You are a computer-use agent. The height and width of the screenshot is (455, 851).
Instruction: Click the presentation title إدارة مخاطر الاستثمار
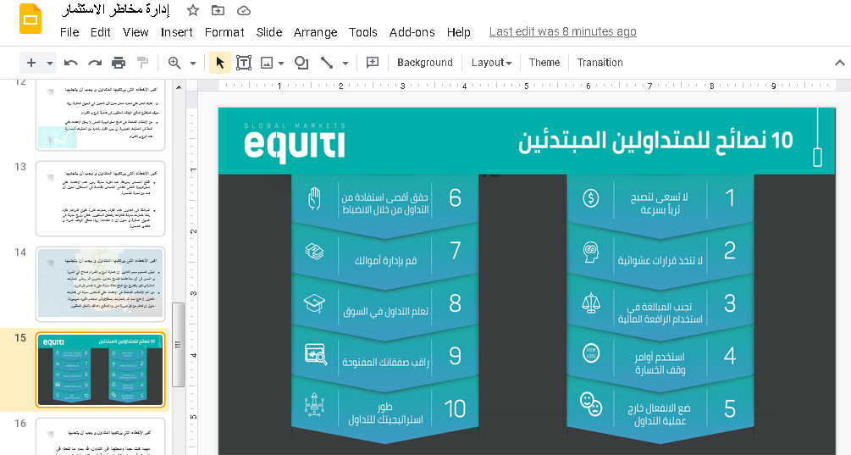point(115,10)
